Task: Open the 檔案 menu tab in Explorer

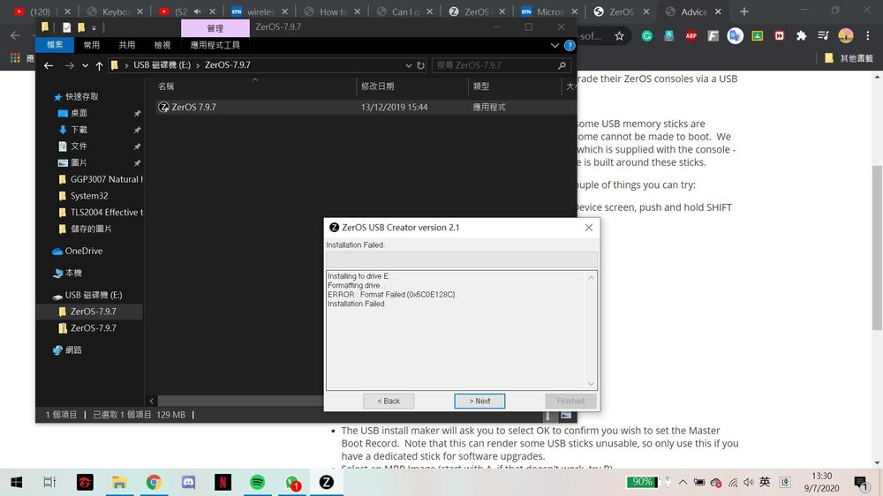Action: click(55, 45)
